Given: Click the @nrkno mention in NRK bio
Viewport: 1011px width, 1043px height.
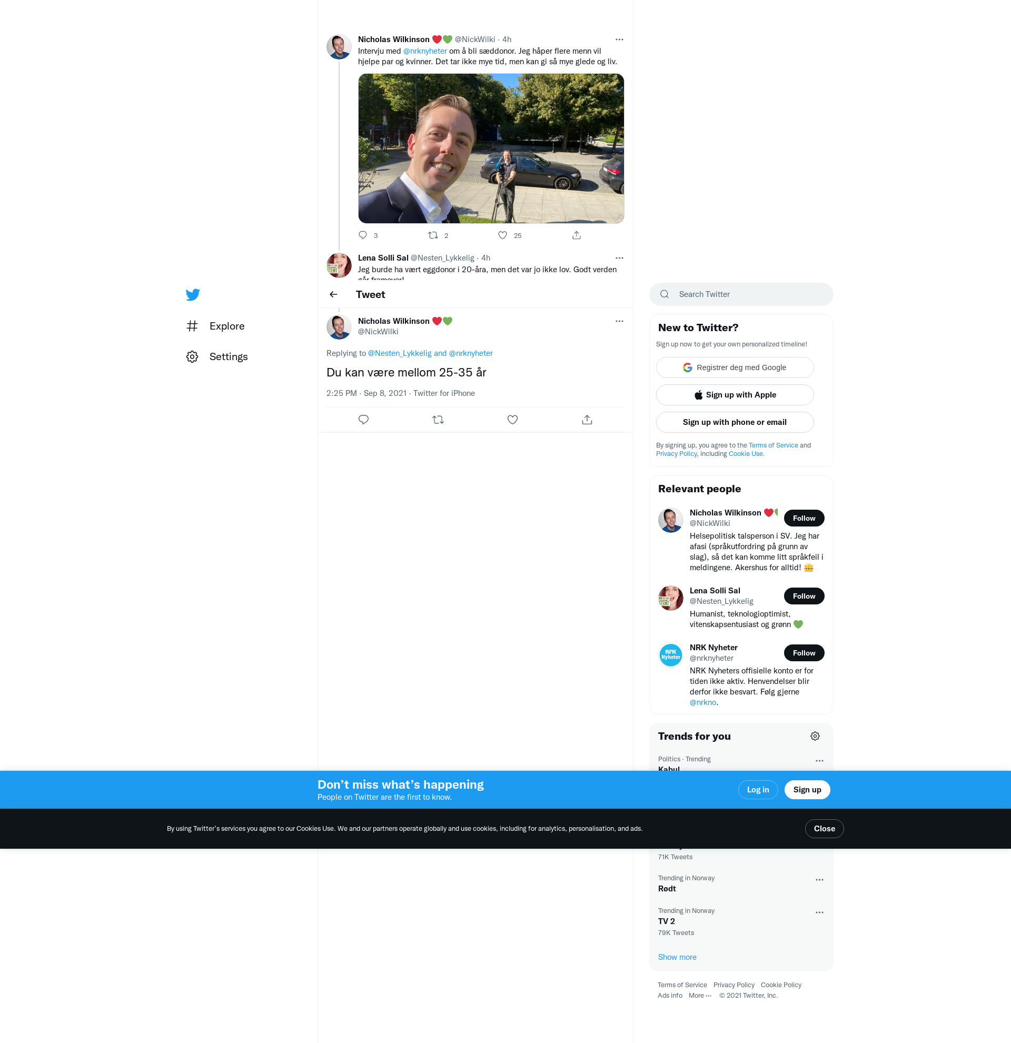Looking at the screenshot, I should pos(703,702).
